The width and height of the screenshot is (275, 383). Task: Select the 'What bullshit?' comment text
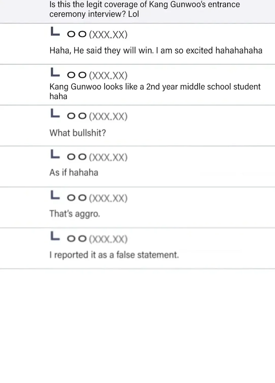(x=78, y=133)
